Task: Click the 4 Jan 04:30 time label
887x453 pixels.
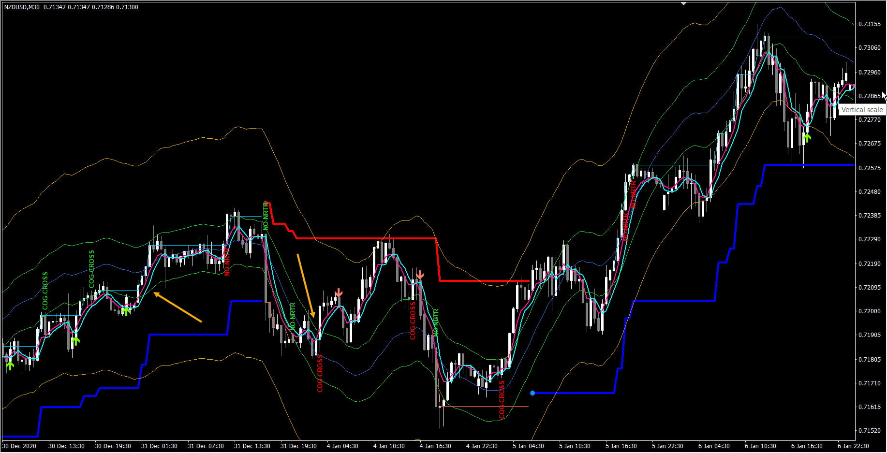Action: pyautogui.click(x=342, y=446)
